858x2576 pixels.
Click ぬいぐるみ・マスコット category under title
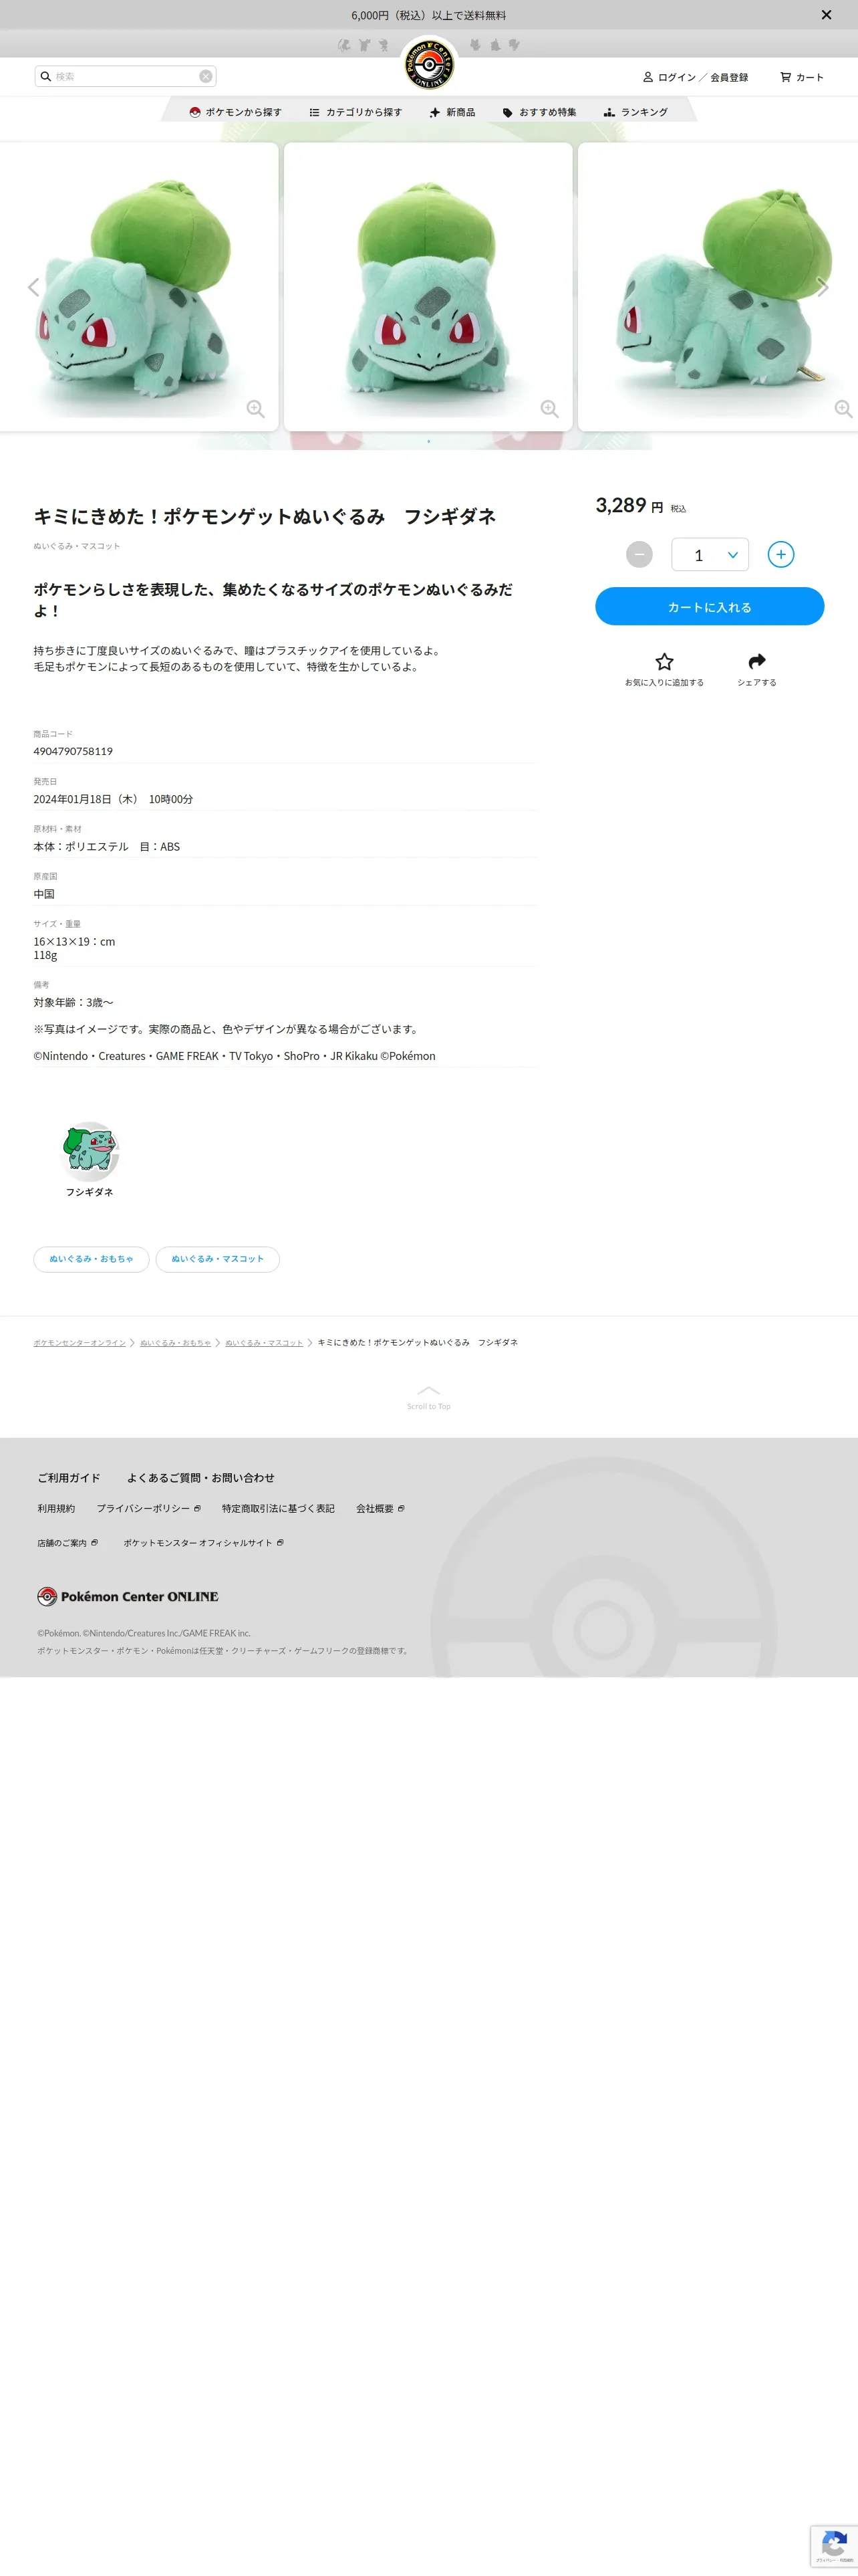point(77,546)
